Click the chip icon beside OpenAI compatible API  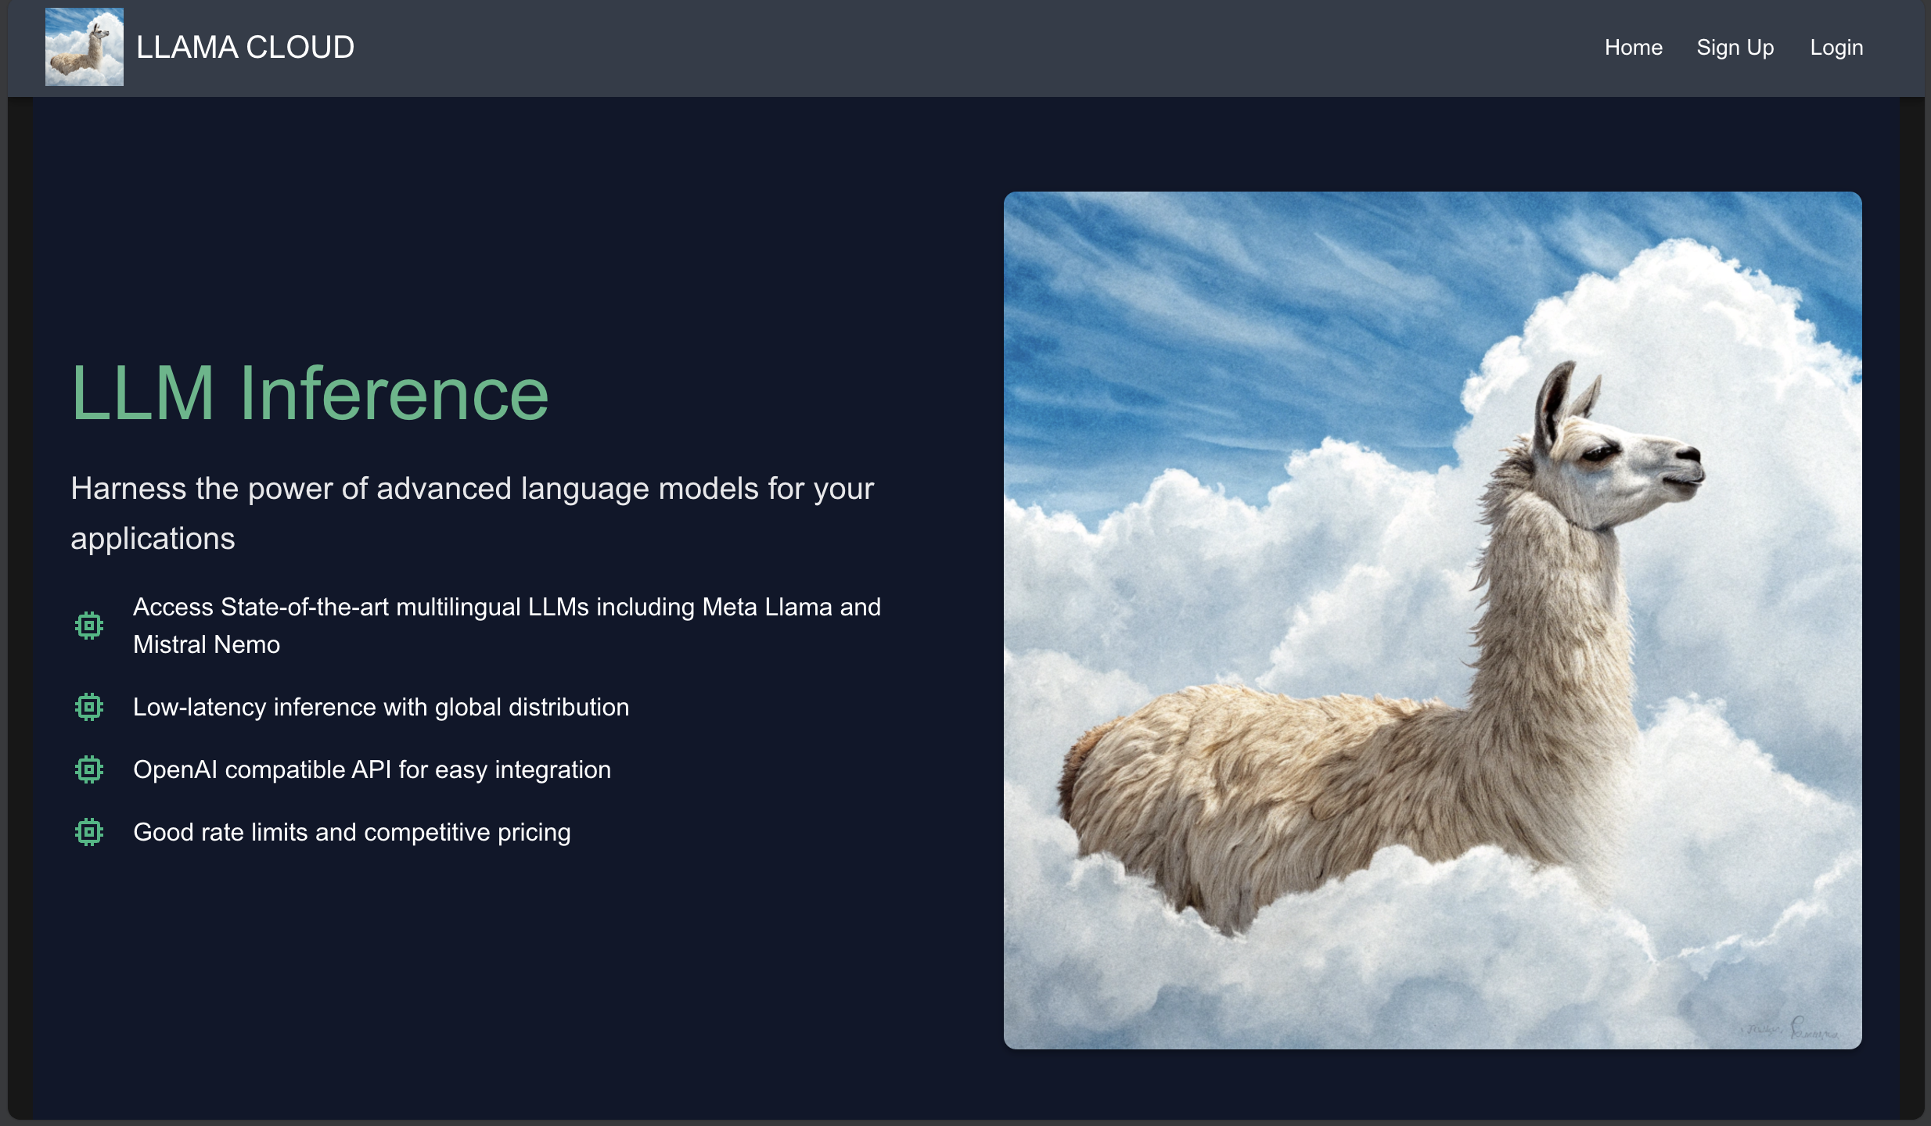[x=89, y=769]
